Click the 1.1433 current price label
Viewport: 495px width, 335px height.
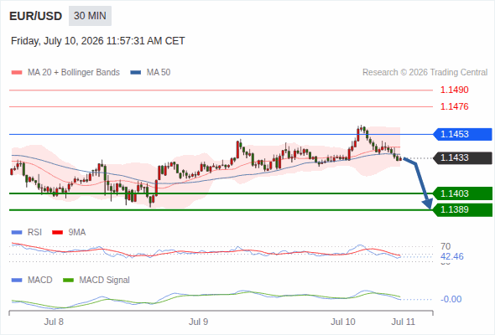click(462, 158)
